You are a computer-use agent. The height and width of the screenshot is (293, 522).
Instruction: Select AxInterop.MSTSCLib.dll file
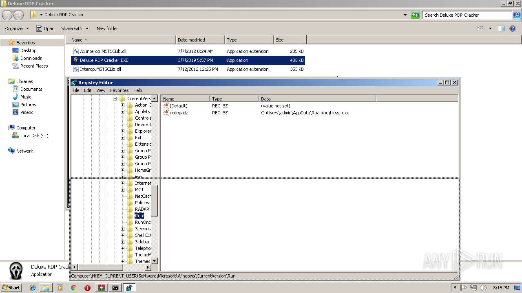point(188,51)
